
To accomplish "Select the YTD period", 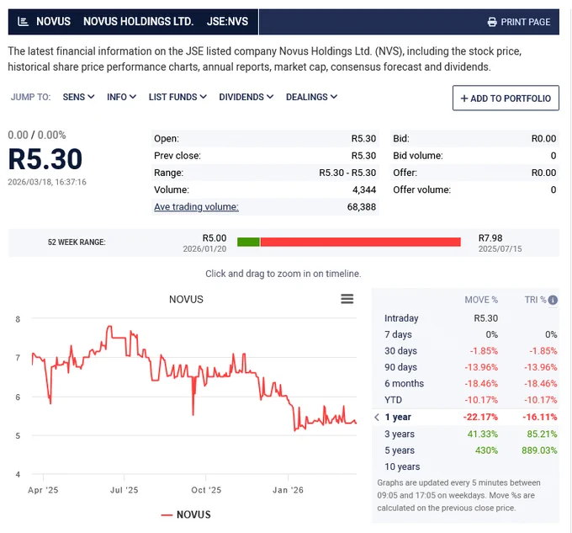I will [x=465, y=400].
